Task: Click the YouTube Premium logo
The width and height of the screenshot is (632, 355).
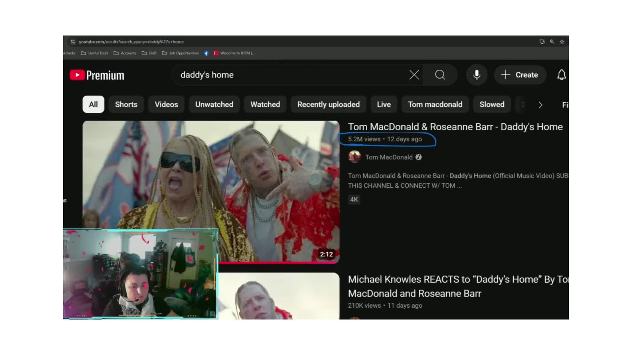Action: coord(97,75)
